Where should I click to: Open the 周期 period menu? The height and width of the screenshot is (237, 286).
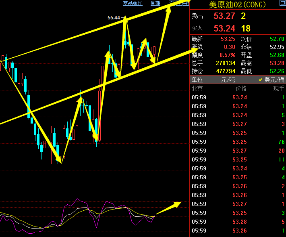(155, 3)
